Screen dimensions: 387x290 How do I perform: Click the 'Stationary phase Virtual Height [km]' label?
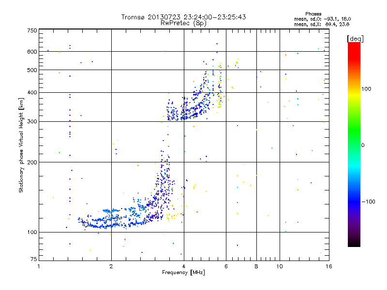pyautogui.click(x=21, y=145)
